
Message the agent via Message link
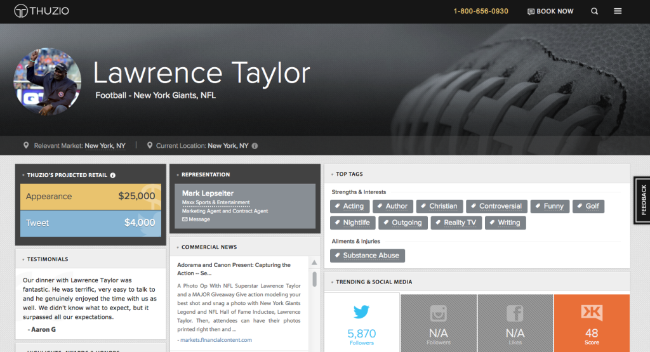tap(196, 219)
